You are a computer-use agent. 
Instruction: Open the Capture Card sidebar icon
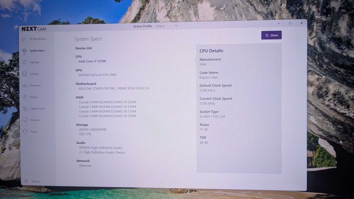click(x=25, y=109)
